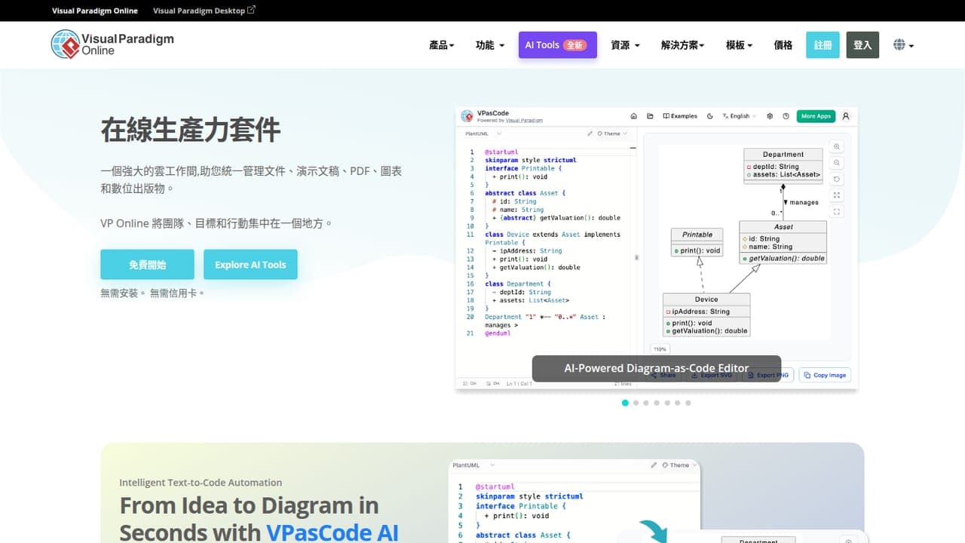Click the VPasCode logo in the preview

pos(467,116)
